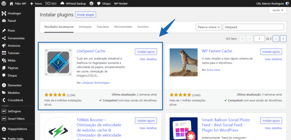Install the Smash Balloon Social Photo Feed plugin
The image size is (291, 140).
271,120
